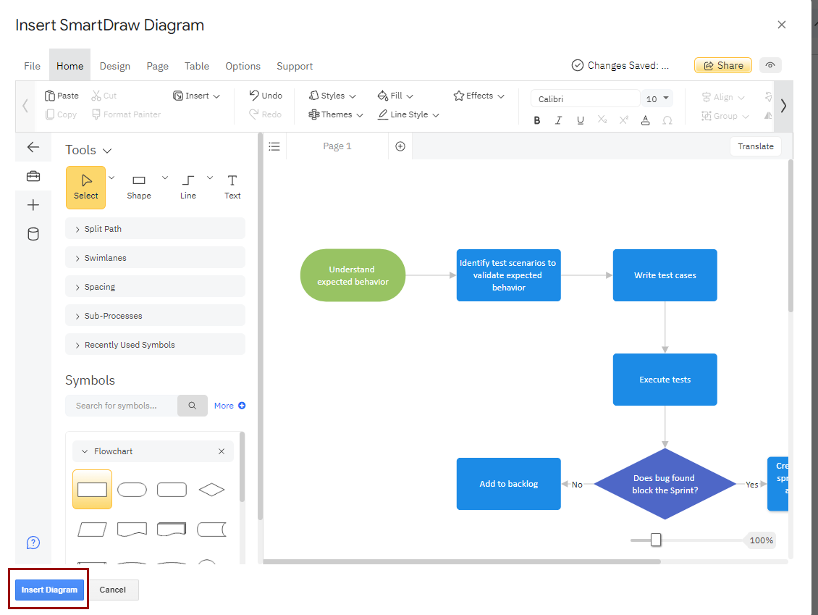Screen dimensions: 818x615
Task: Choose the Line drawing tool
Action: (188, 186)
